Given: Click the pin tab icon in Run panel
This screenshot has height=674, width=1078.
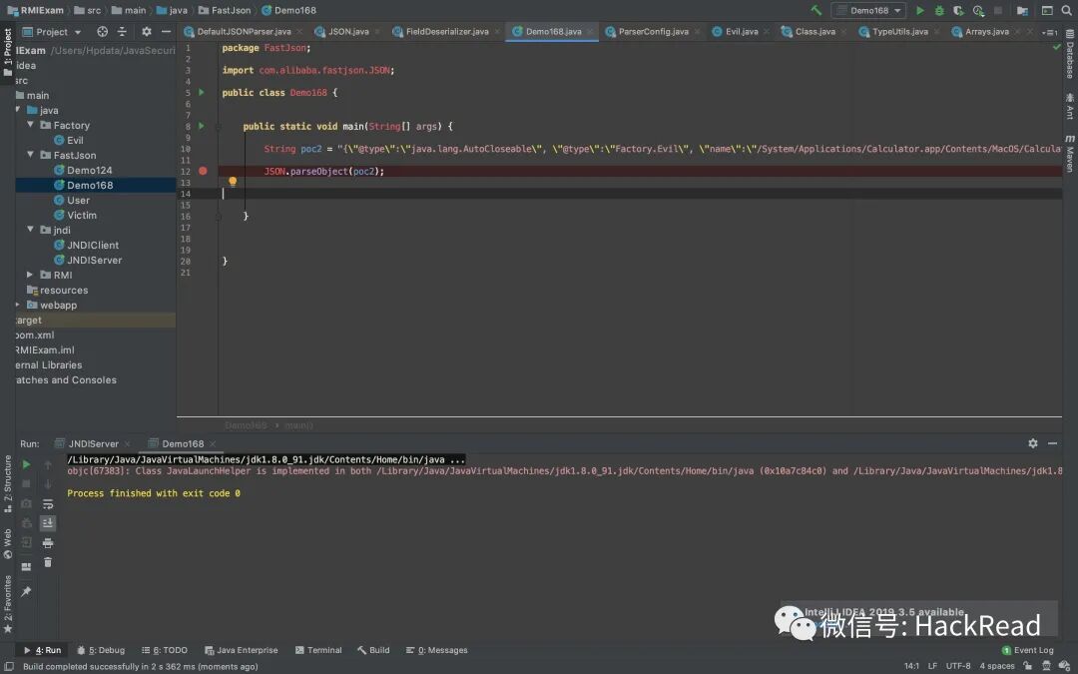Looking at the screenshot, I should (x=26, y=591).
